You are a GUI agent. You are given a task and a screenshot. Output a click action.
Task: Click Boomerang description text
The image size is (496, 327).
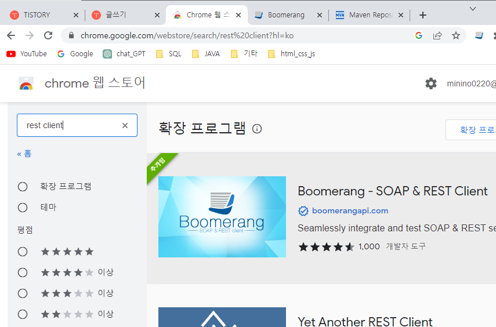coord(397,228)
